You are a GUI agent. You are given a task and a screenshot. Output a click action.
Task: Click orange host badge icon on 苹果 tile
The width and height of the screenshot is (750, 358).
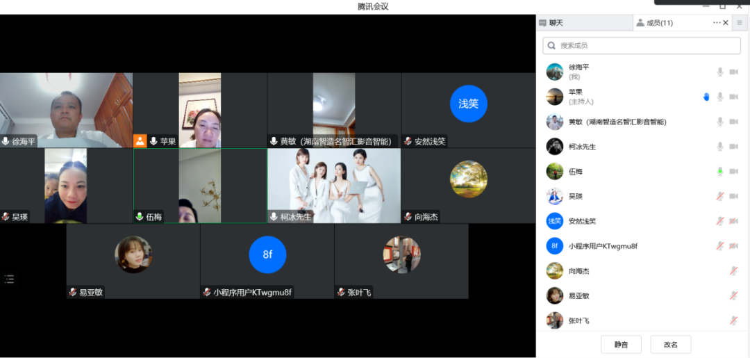tap(140, 141)
